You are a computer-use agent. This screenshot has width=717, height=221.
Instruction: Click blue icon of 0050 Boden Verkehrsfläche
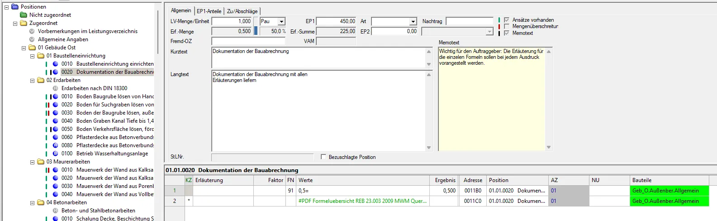[x=55, y=129]
